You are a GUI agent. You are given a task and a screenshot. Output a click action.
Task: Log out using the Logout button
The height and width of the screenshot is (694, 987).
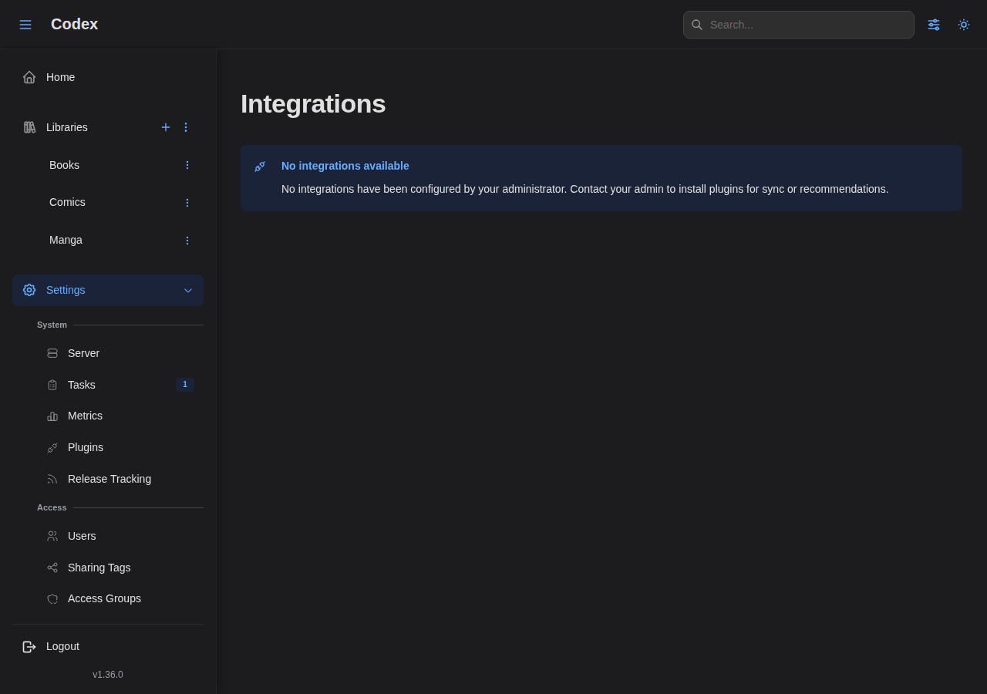click(x=108, y=646)
